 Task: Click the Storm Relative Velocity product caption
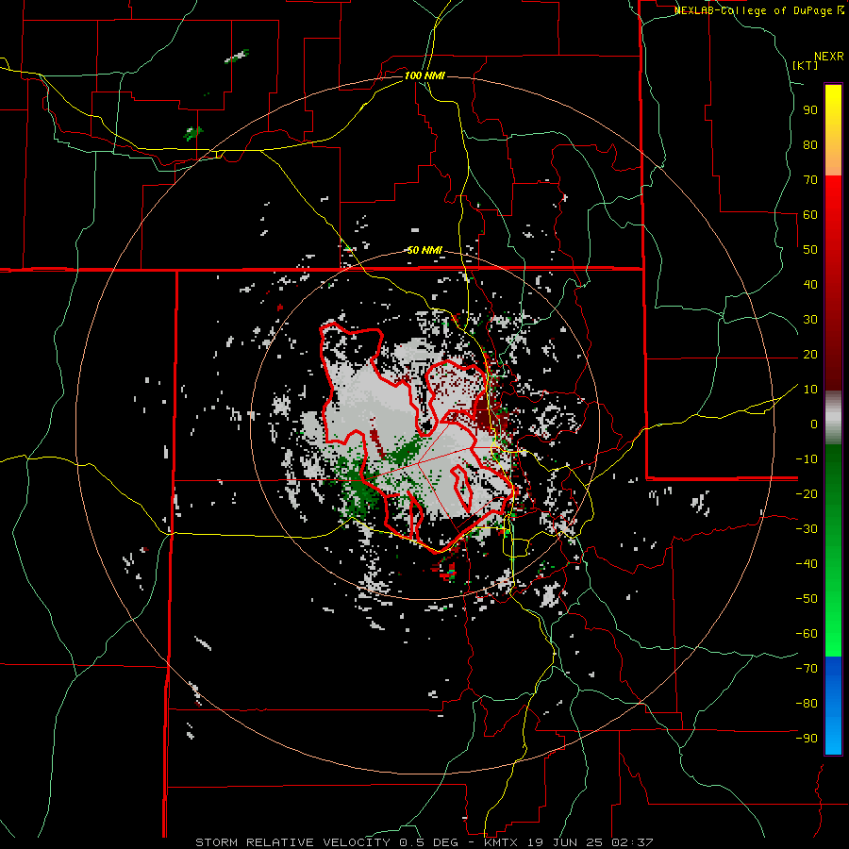pyautogui.click(x=424, y=842)
